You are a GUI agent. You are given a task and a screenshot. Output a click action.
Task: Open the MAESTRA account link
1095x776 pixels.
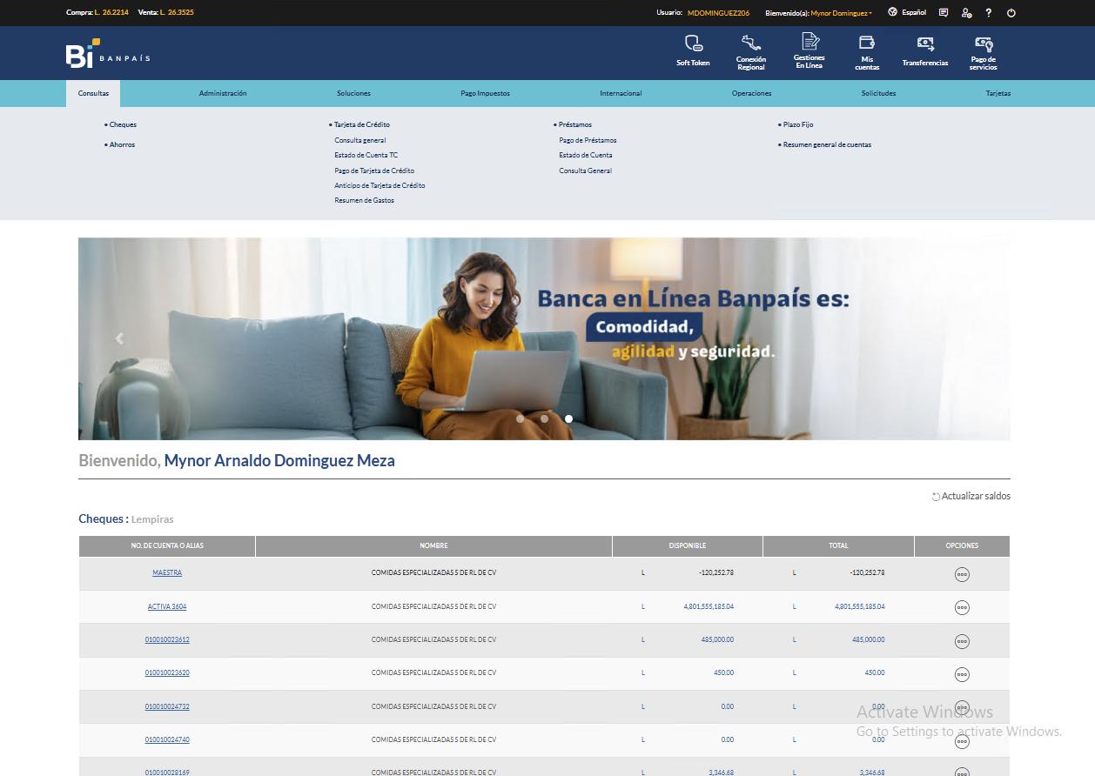click(x=167, y=572)
